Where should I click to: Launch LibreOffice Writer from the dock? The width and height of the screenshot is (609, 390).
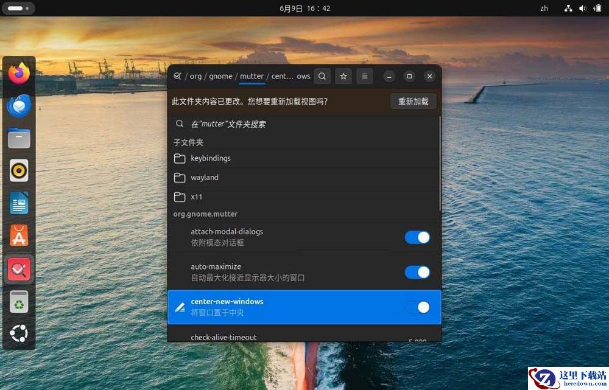19,203
